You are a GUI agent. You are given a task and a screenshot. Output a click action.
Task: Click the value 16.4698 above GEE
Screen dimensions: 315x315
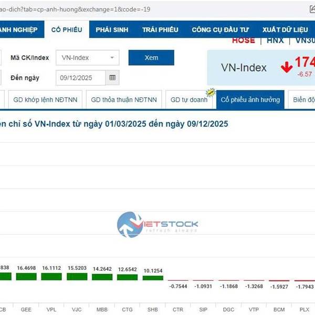point(26,268)
